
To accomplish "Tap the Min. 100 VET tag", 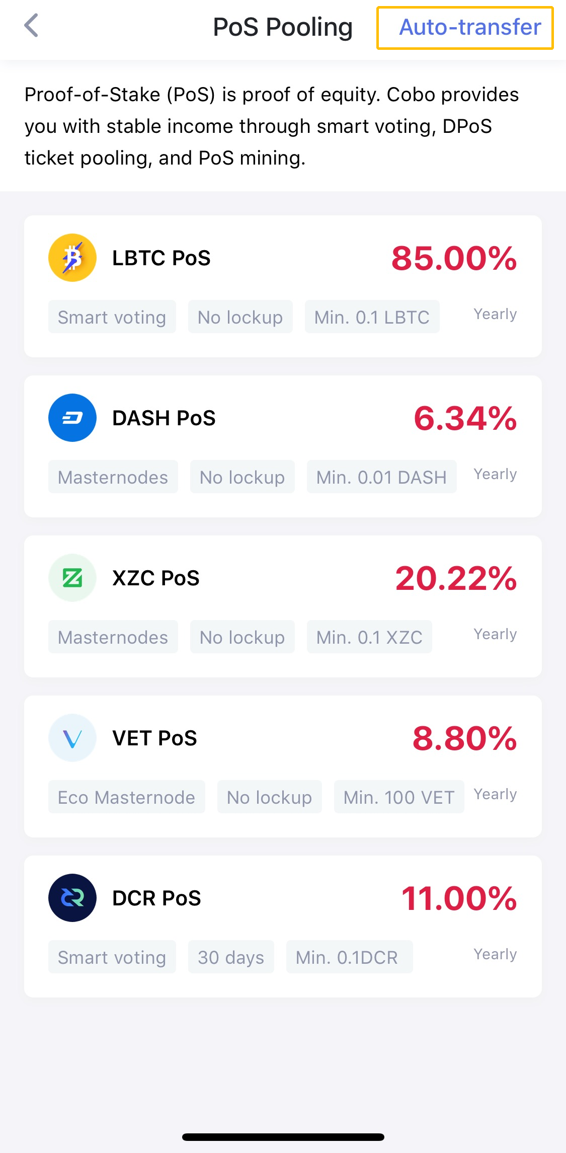I will pyautogui.click(x=398, y=797).
